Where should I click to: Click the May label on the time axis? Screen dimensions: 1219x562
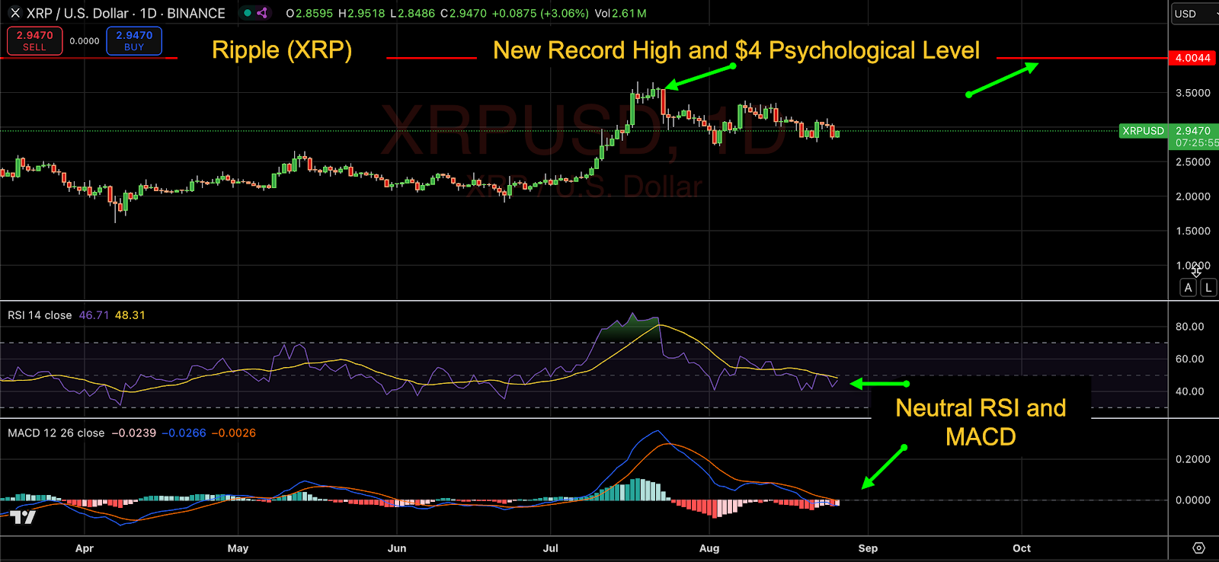click(238, 548)
